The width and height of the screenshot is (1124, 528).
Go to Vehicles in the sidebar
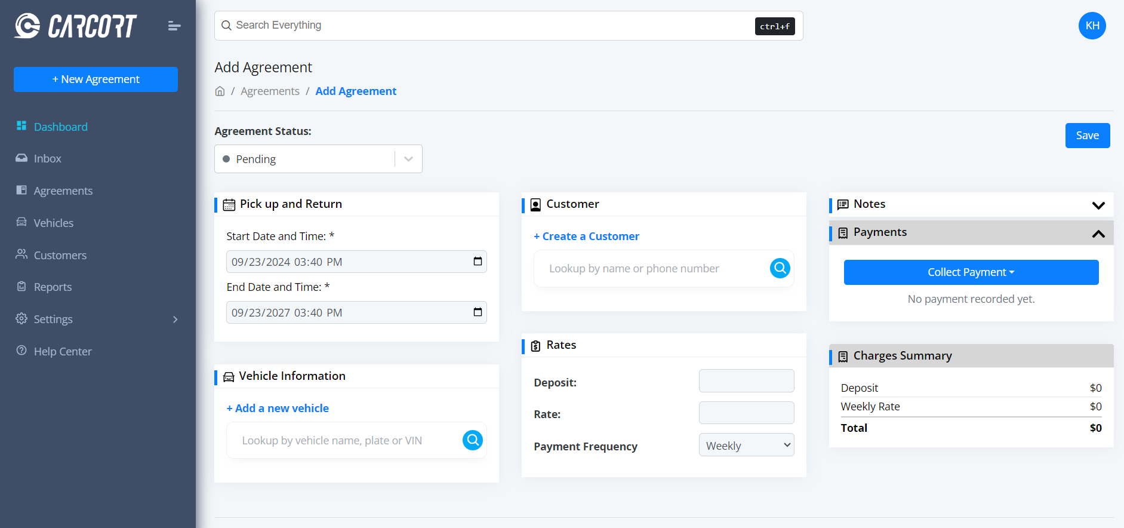(x=54, y=223)
